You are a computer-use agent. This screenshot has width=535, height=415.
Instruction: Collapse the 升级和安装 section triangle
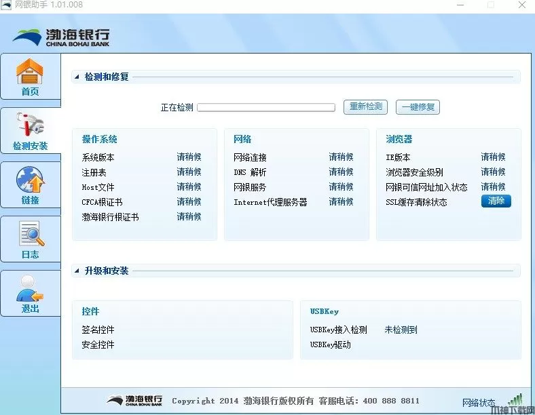coord(77,271)
